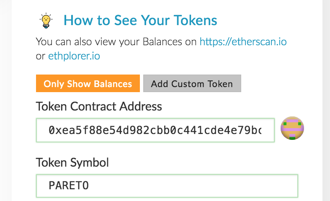Click the Token Symbol label
Viewport: 330px width, 201px height.
(x=72, y=162)
